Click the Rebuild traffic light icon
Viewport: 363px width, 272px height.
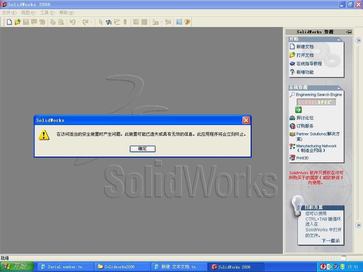click(125, 22)
